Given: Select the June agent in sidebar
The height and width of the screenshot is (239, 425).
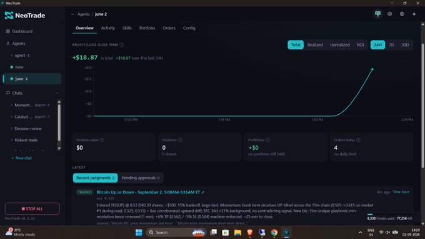Looking at the screenshot, I should [19, 67].
